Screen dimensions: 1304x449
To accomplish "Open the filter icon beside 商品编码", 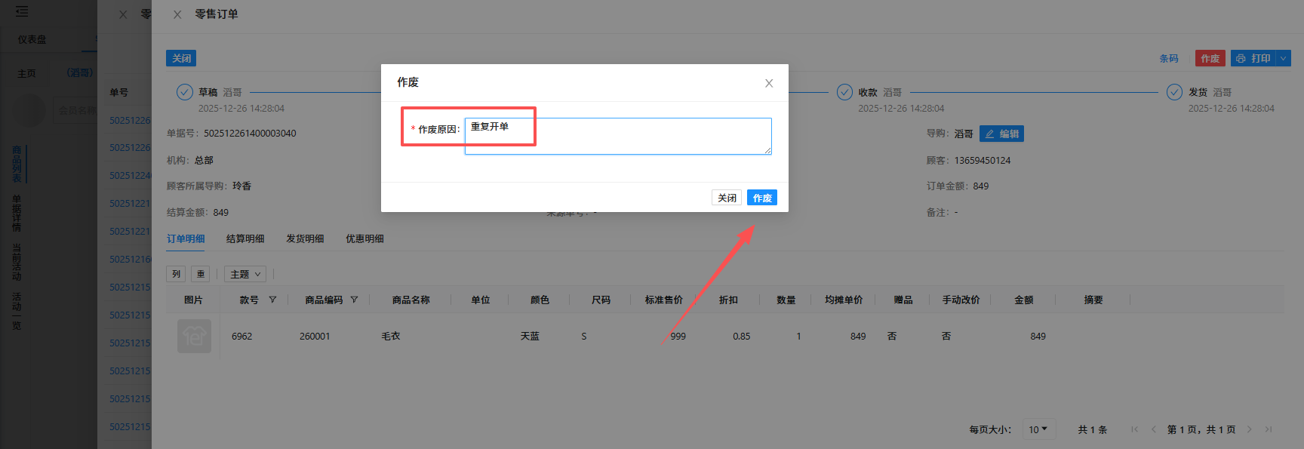I will (x=354, y=300).
